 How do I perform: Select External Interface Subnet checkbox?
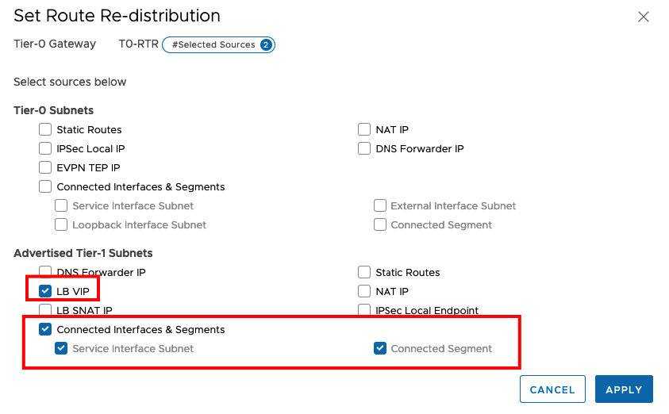379,205
